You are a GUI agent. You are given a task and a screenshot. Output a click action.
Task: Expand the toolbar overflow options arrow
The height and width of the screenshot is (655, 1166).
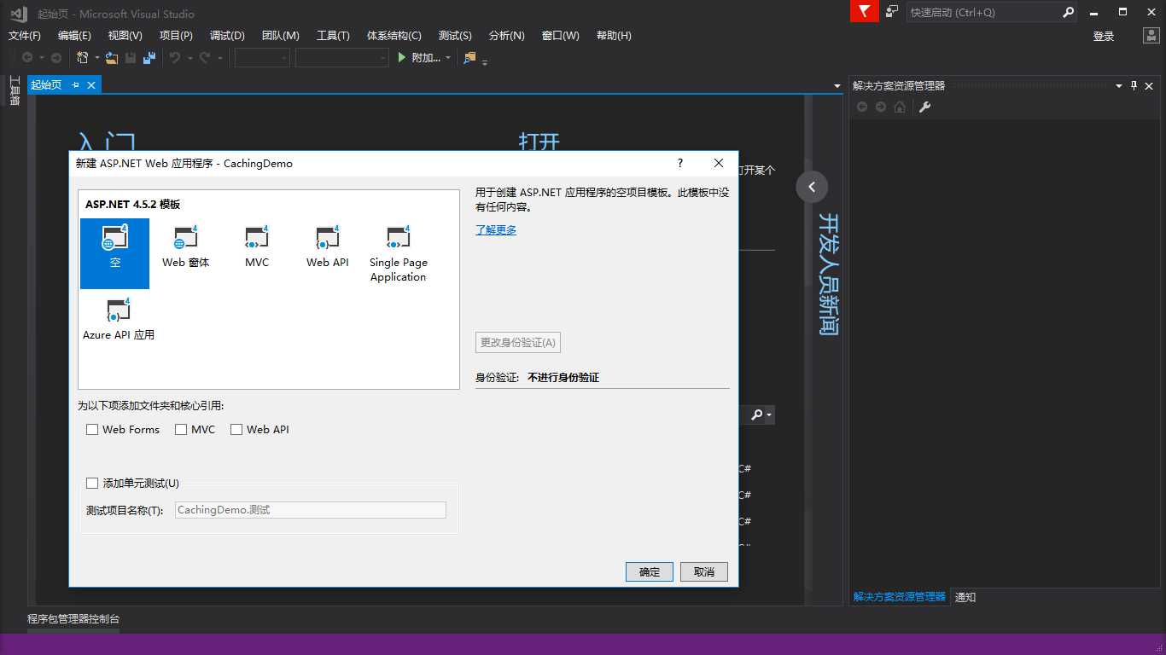tap(485, 61)
